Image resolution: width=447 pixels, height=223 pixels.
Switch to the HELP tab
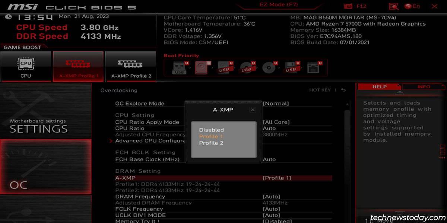pyautogui.click(x=380, y=87)
